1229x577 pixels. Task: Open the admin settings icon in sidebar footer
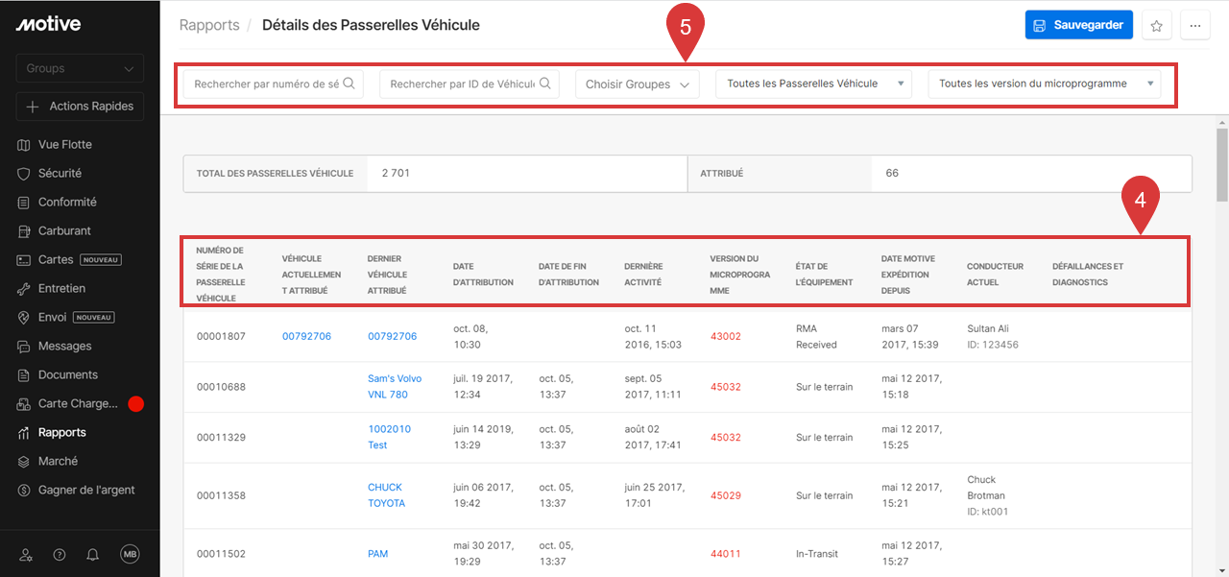coord(26,554)
